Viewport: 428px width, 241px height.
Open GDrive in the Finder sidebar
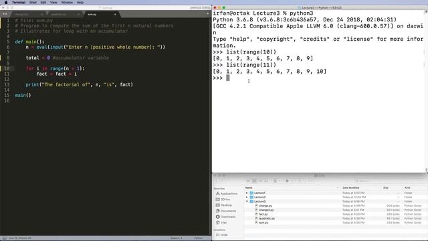pyautogui.click(x=223, y=199)
